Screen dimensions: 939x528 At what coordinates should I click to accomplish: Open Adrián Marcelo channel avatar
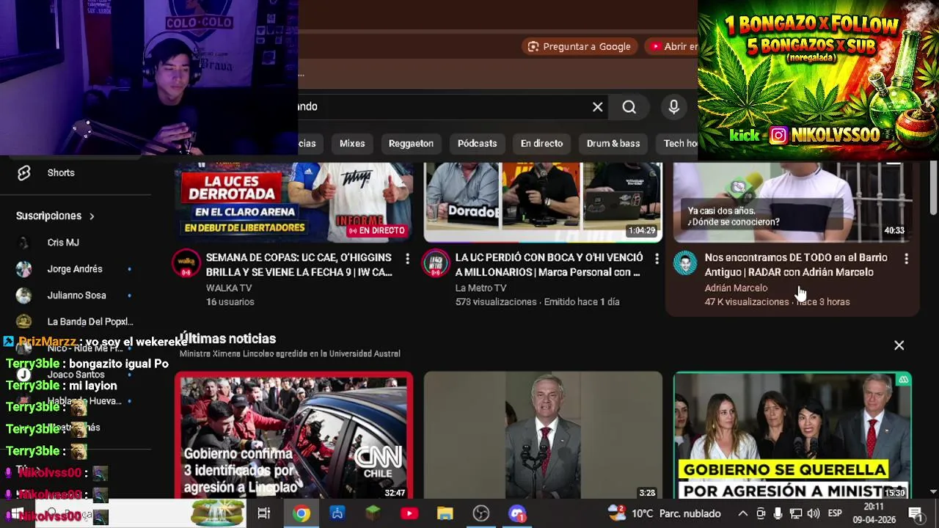coord(685,263)
